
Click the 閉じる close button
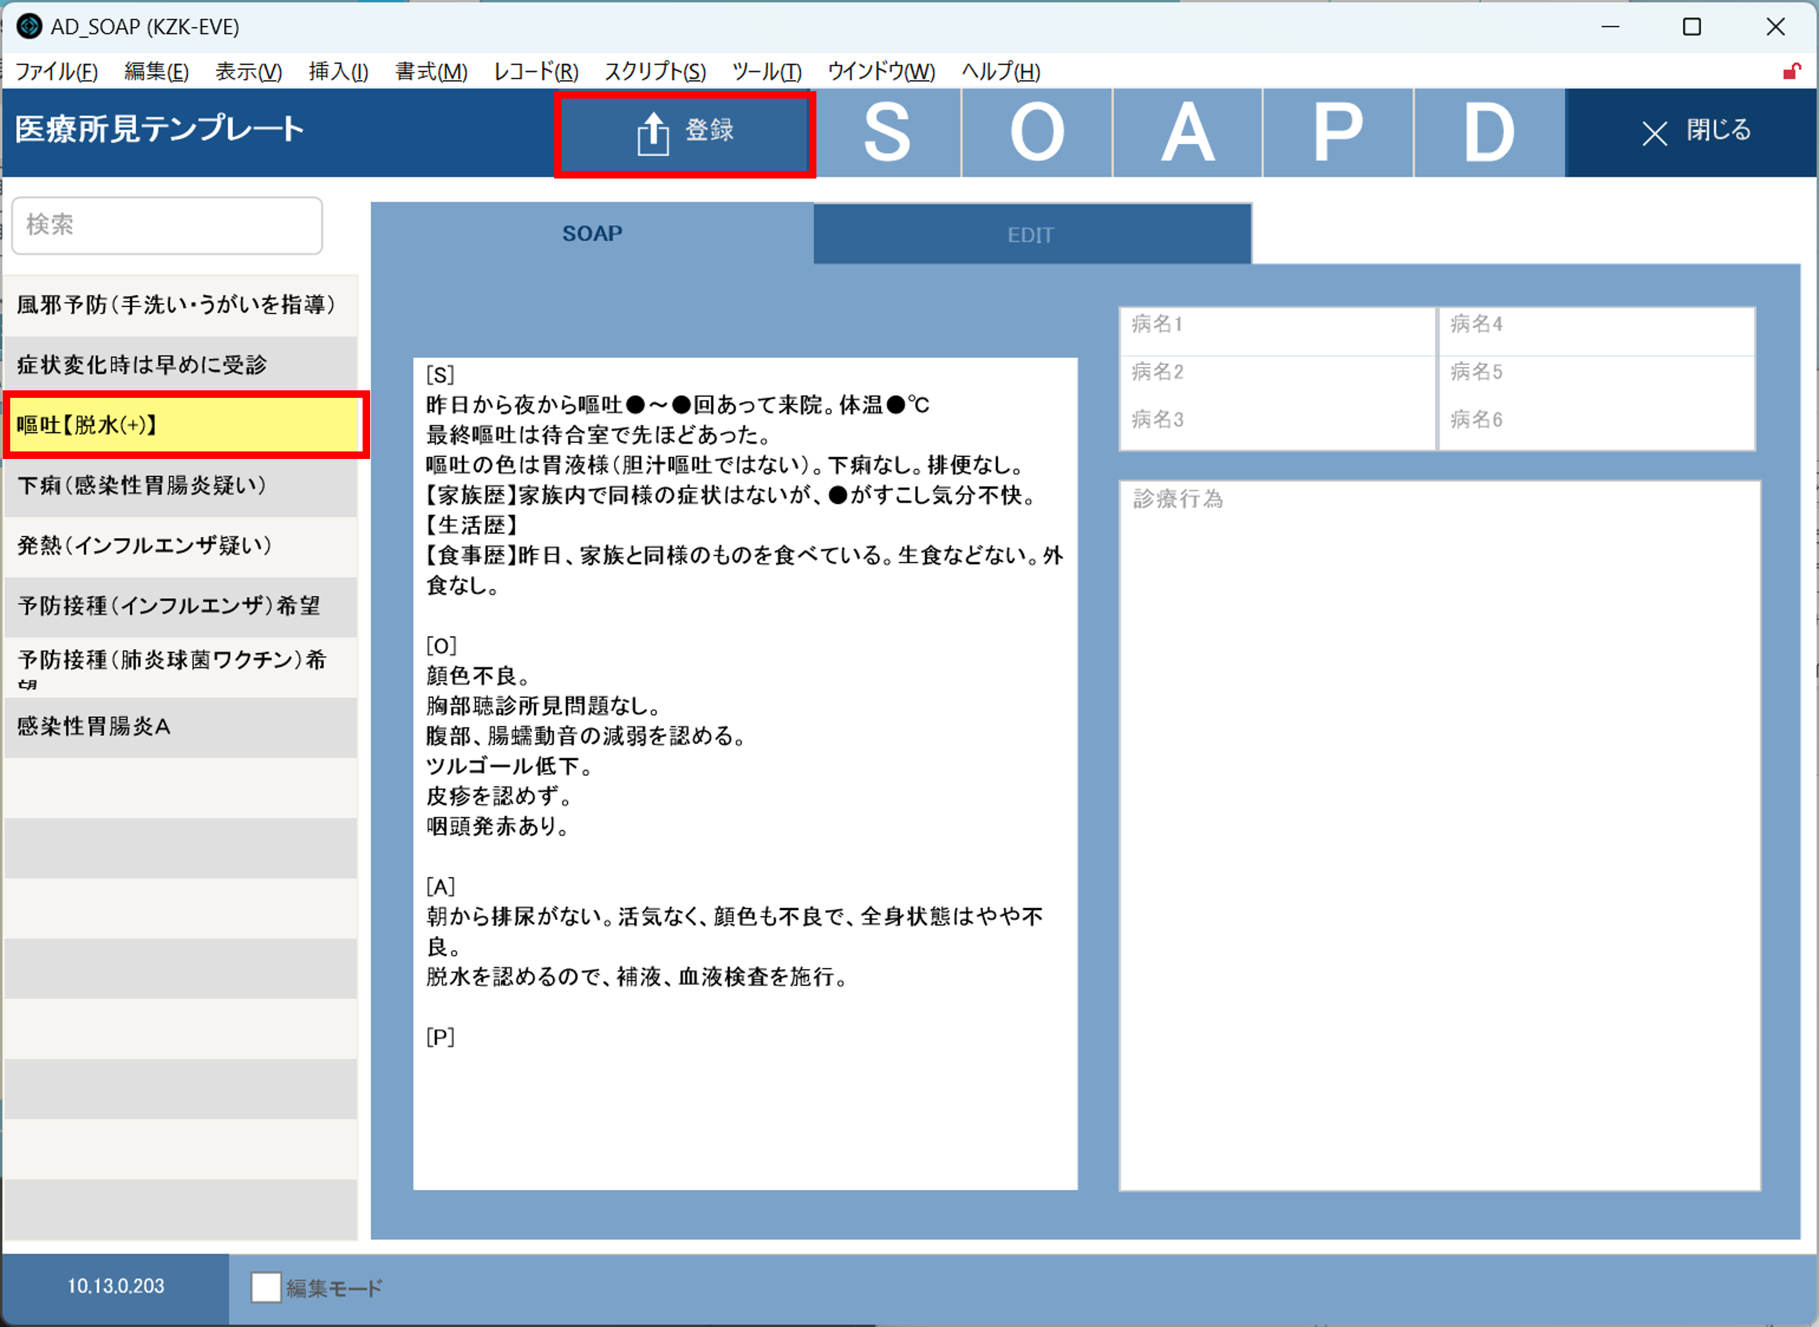tap(1692, 132)
